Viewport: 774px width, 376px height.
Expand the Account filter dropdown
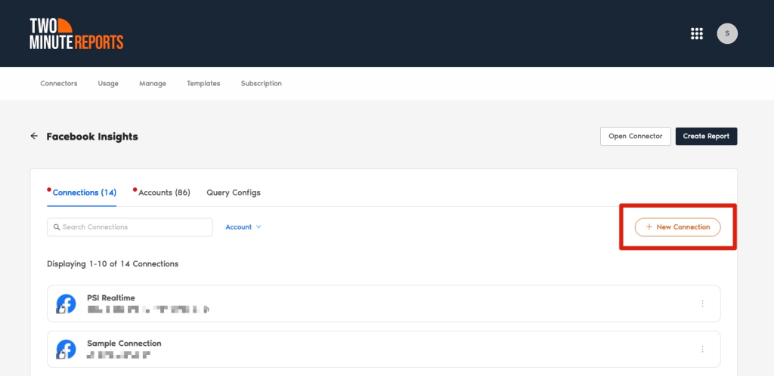(x=243, y=227)
